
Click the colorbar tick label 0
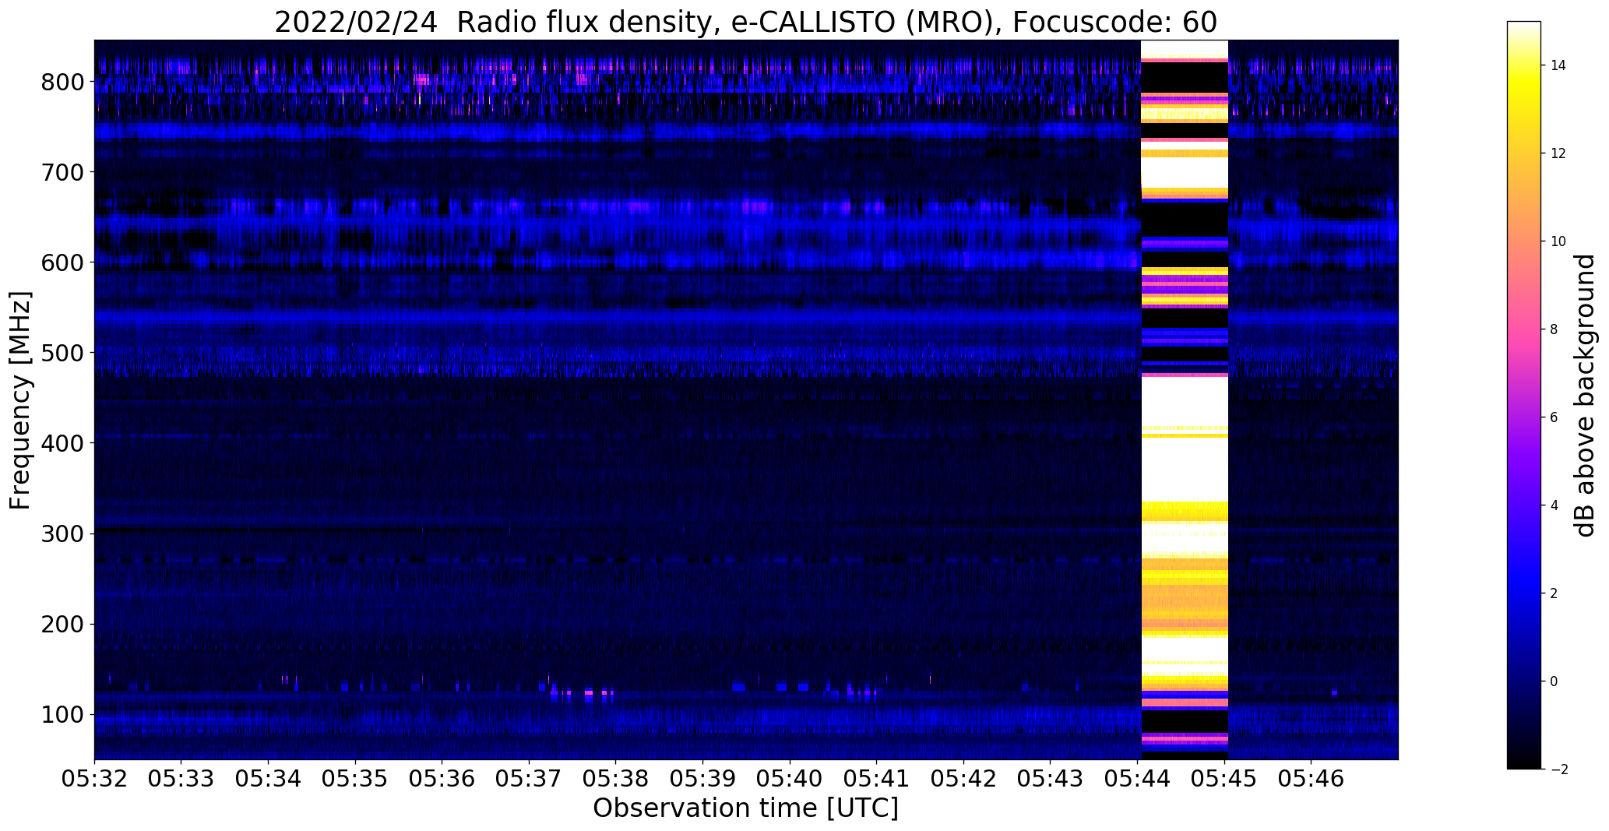coord(1554,681)
